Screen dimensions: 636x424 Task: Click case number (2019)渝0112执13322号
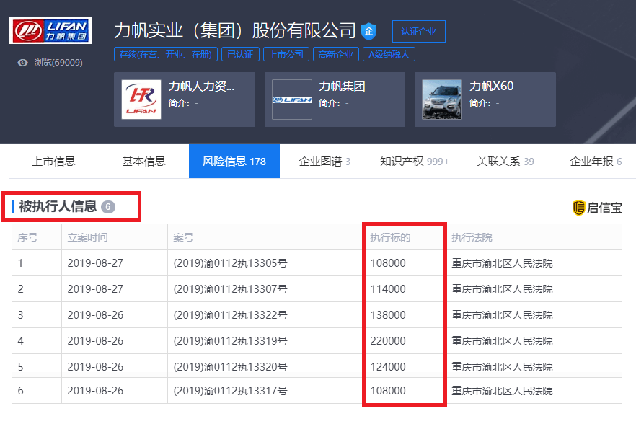tap(231, 315)
